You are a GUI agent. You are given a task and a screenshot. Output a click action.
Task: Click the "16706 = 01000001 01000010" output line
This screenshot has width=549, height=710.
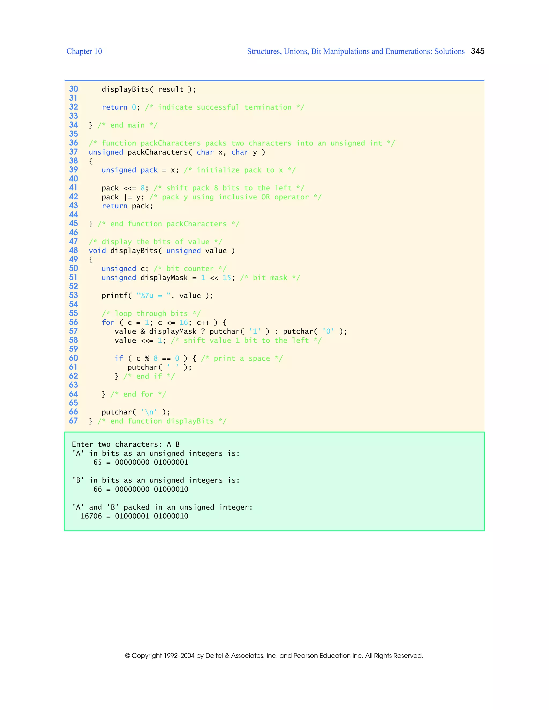[134, 516]
